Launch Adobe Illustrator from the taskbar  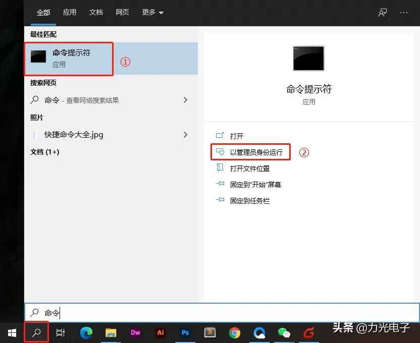(161, 332)
